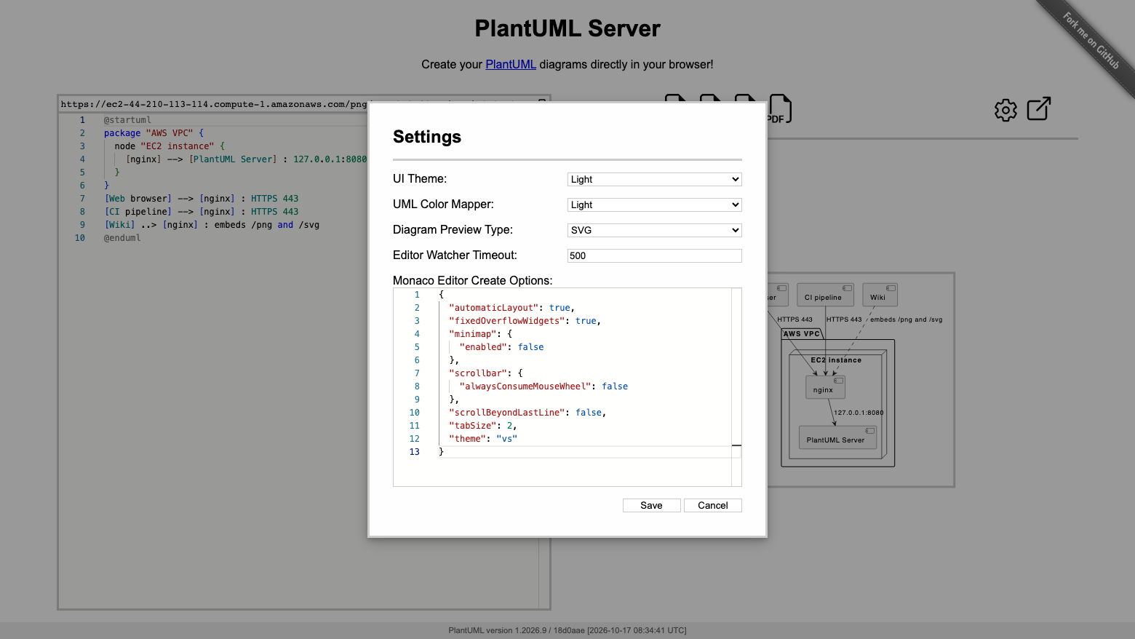Click the "alwaysConsumeMouseWheel": false line
1135x639 pixels.
coord(543,386)
